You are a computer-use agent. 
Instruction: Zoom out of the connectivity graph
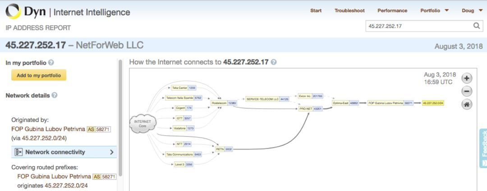[466, 91]
